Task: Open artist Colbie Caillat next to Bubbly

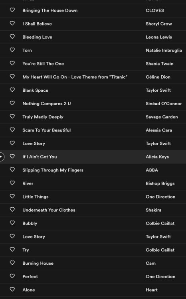Action: tap(160, 223)
